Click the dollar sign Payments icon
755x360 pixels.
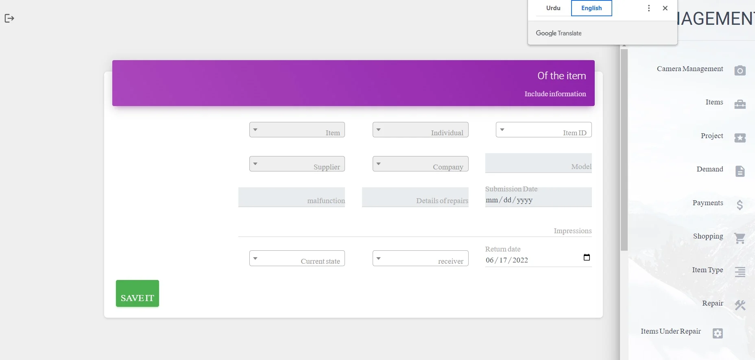click(x=740, y=205)
